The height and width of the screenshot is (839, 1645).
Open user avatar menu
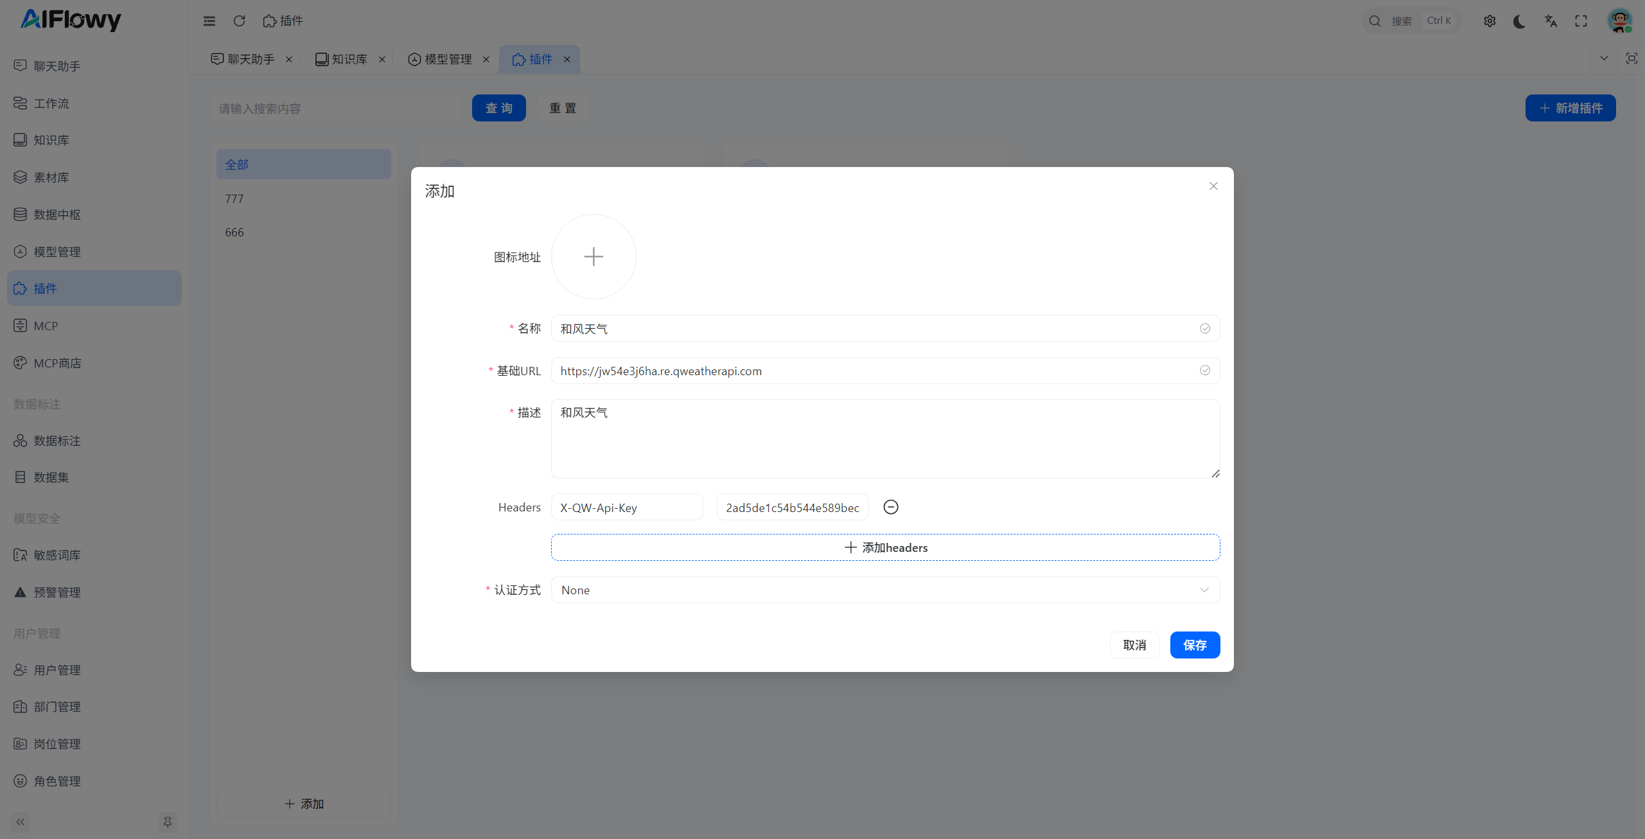tap(1619, 21)
